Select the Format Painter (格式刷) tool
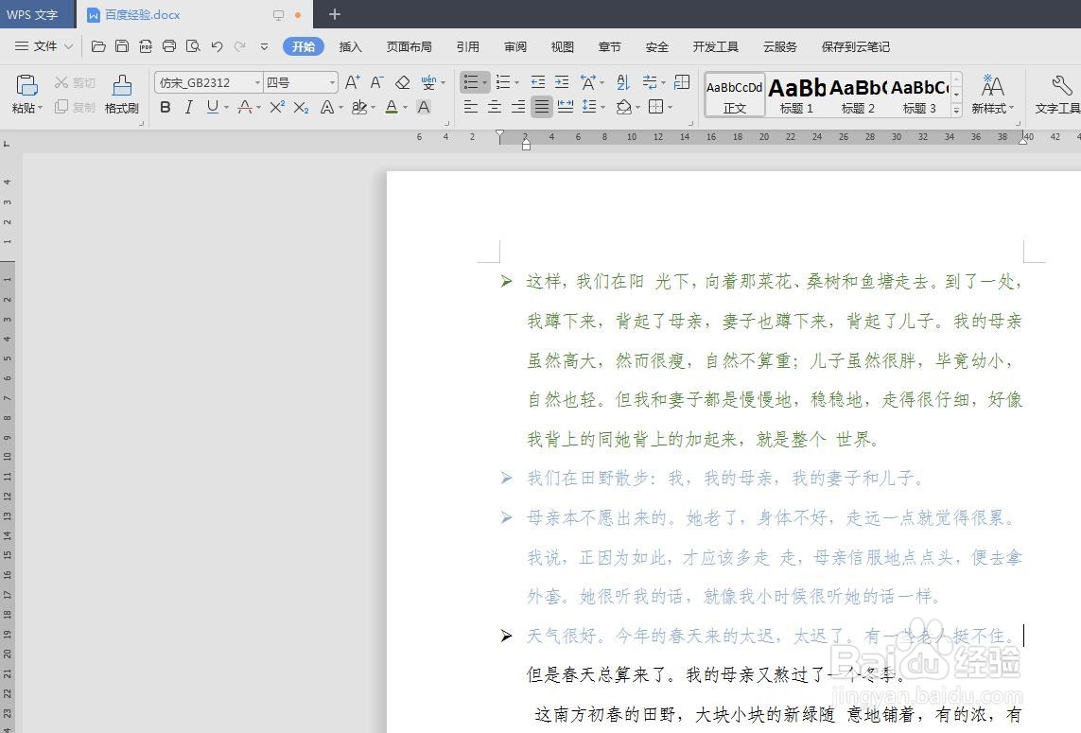1081x733 pixels. [121, 95]
